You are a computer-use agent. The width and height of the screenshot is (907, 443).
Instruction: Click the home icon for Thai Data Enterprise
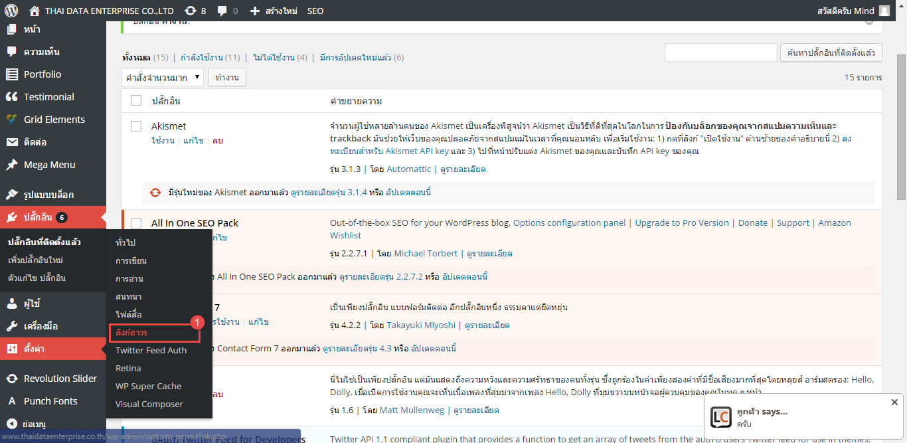pos(35,11)
